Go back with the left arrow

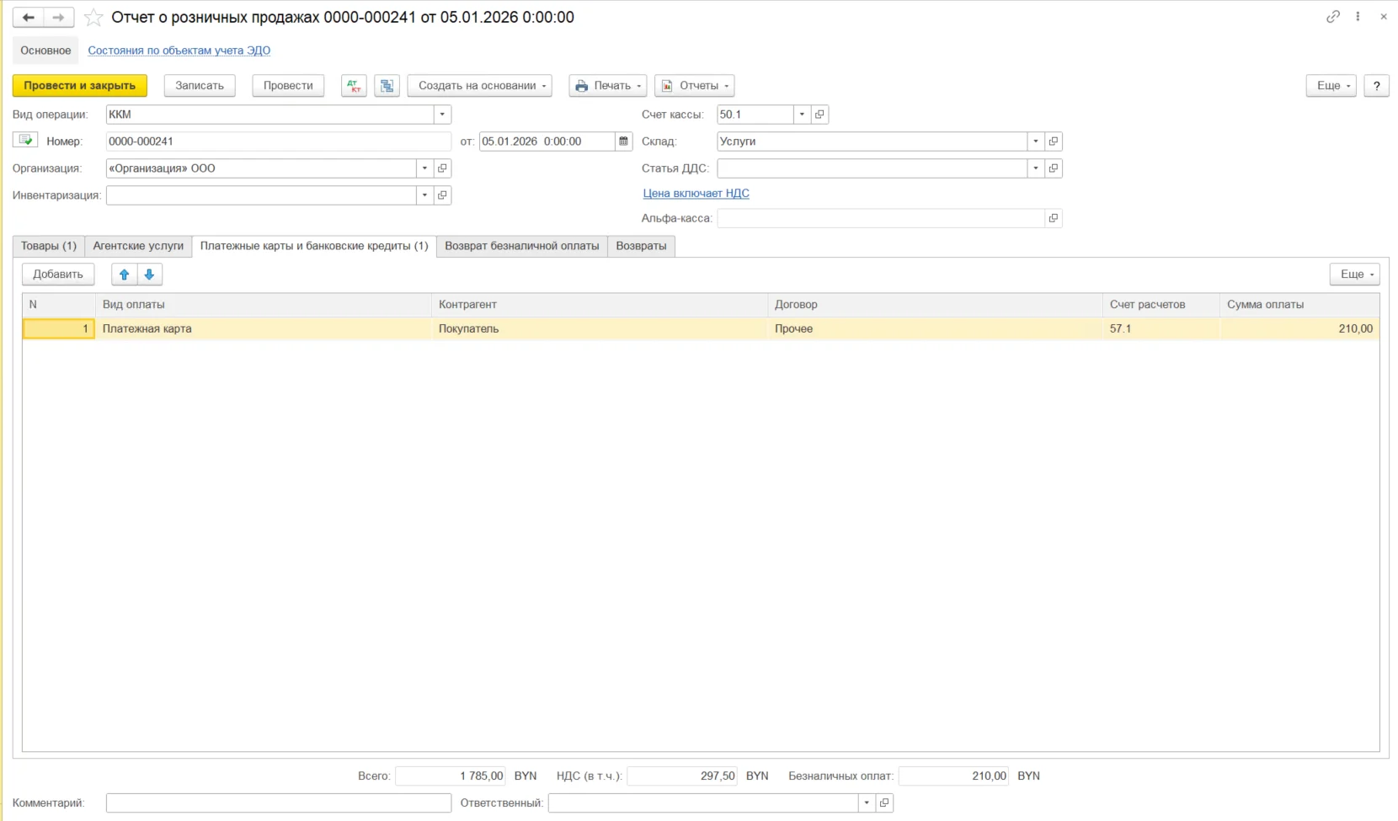28,17
